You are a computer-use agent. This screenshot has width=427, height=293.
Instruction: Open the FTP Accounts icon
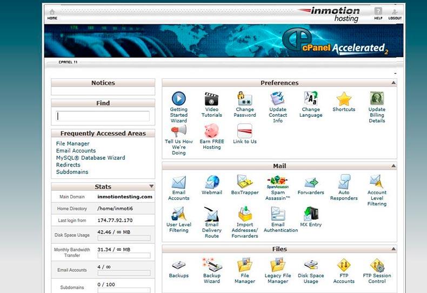coord(344,265)
